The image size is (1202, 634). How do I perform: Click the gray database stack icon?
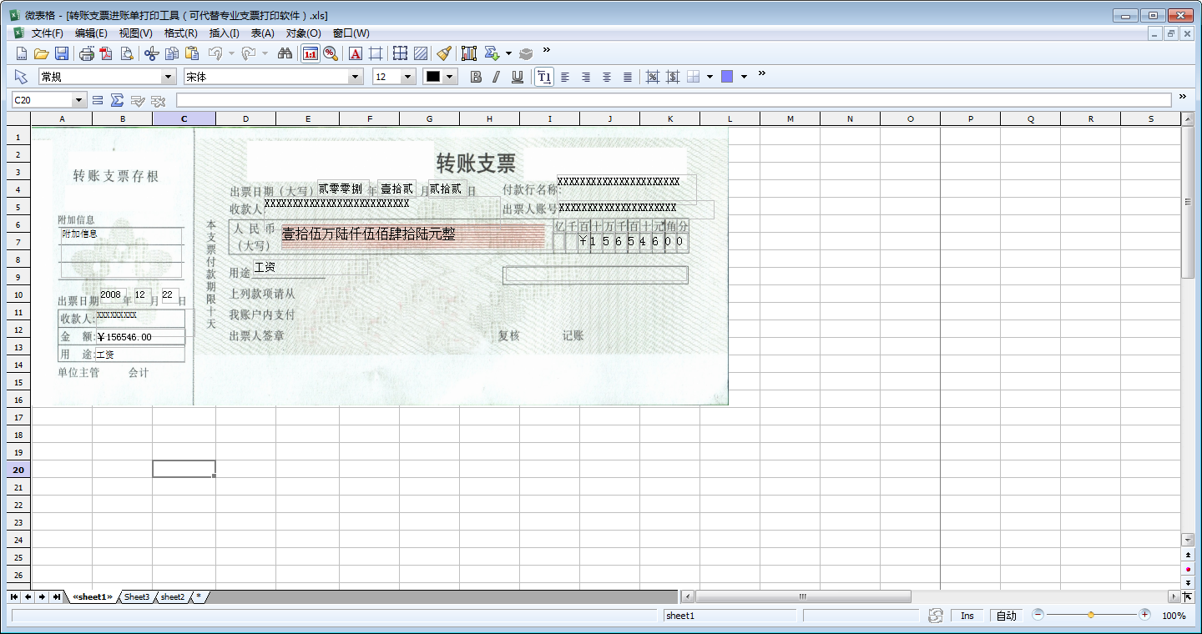click(526, 53)
